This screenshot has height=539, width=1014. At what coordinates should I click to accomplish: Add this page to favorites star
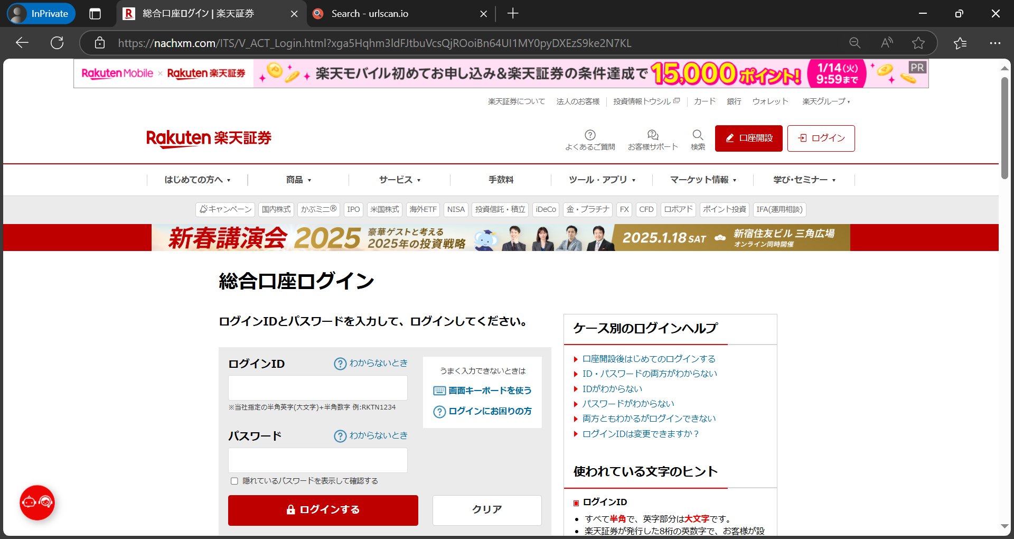coord(918,43)
